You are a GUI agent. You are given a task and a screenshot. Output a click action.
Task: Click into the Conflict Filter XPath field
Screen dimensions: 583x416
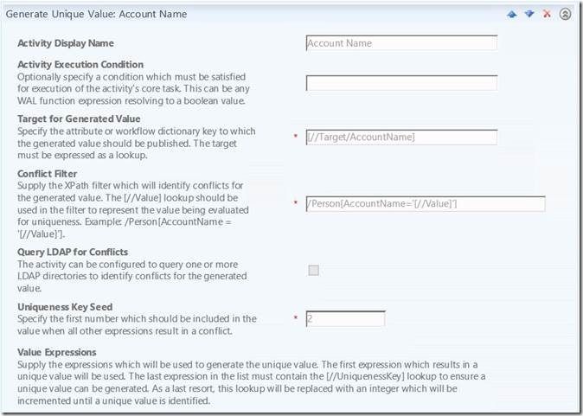click(x=425, y=203)
